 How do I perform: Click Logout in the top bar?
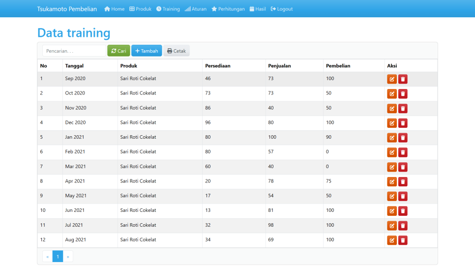point(281,9)
